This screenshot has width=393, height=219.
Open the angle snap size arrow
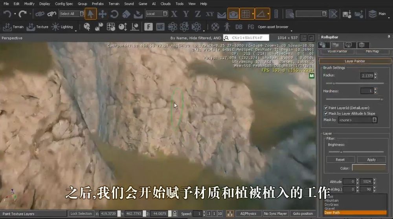[268, 14]
